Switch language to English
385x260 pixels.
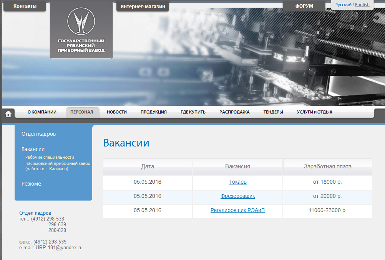(362, 5)
